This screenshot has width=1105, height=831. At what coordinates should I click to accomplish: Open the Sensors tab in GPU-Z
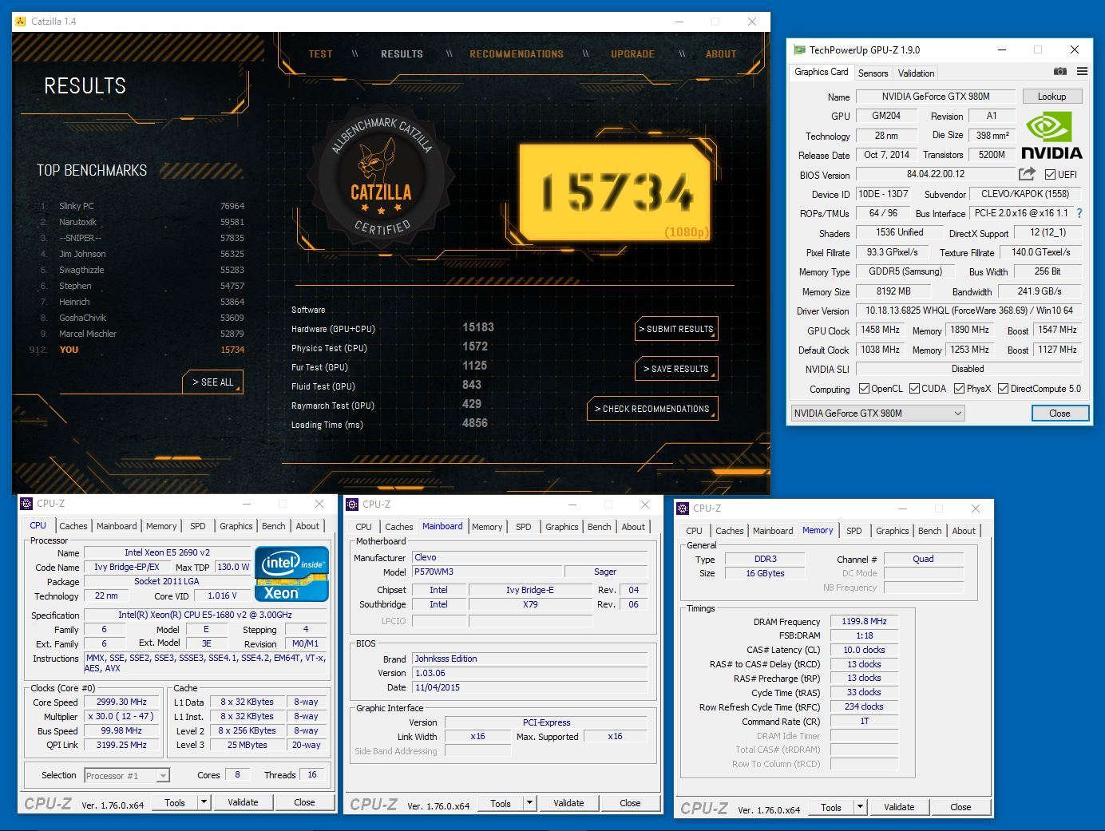[x=873, y=73]
